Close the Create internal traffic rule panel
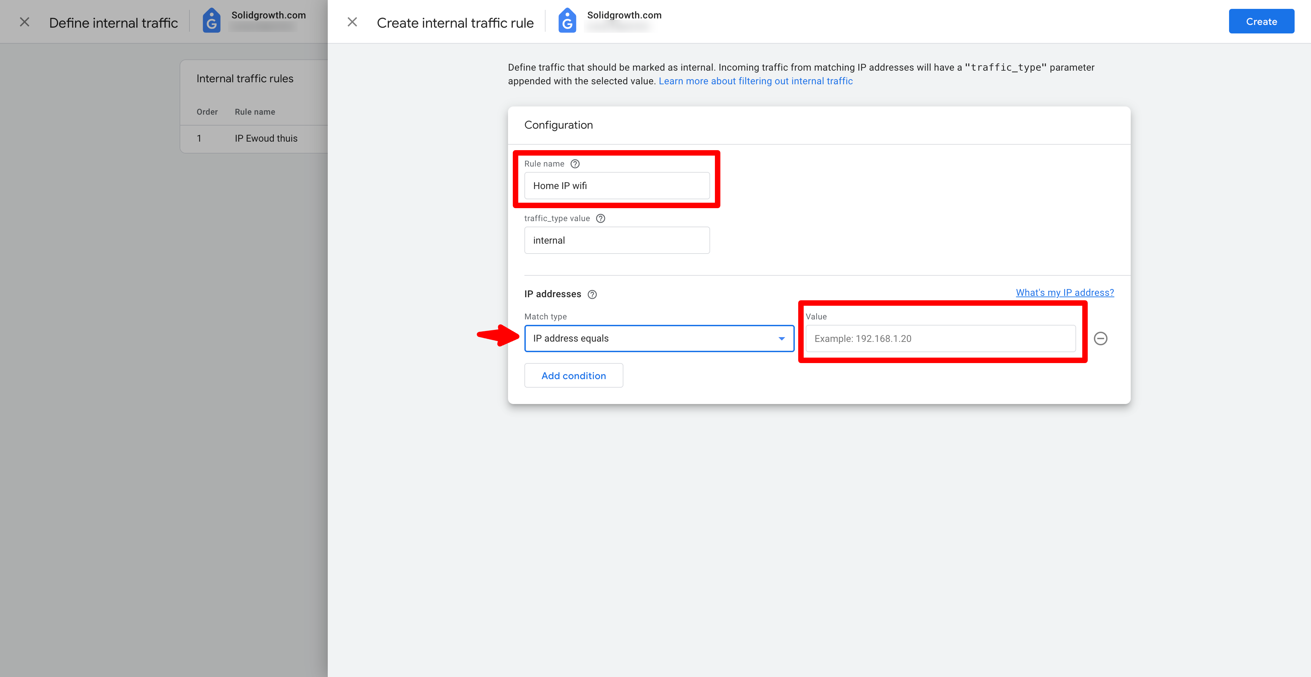 352,22
